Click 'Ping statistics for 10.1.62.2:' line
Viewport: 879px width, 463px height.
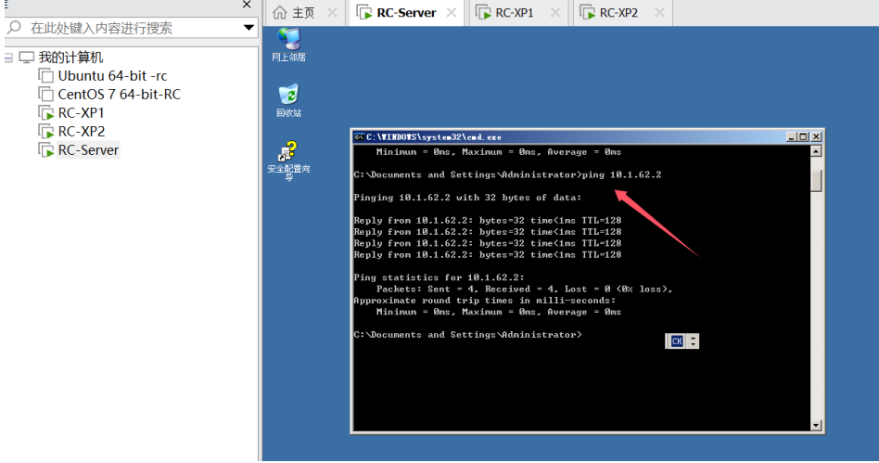[439, 277]
